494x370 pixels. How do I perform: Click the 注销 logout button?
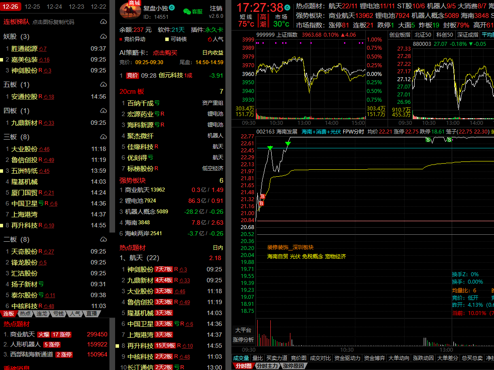(x=215, y=8)
